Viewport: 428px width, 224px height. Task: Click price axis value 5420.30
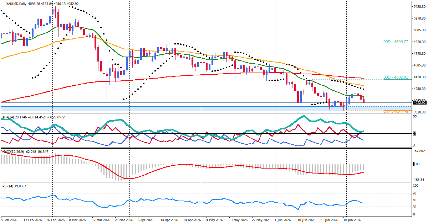click(420, 7)
